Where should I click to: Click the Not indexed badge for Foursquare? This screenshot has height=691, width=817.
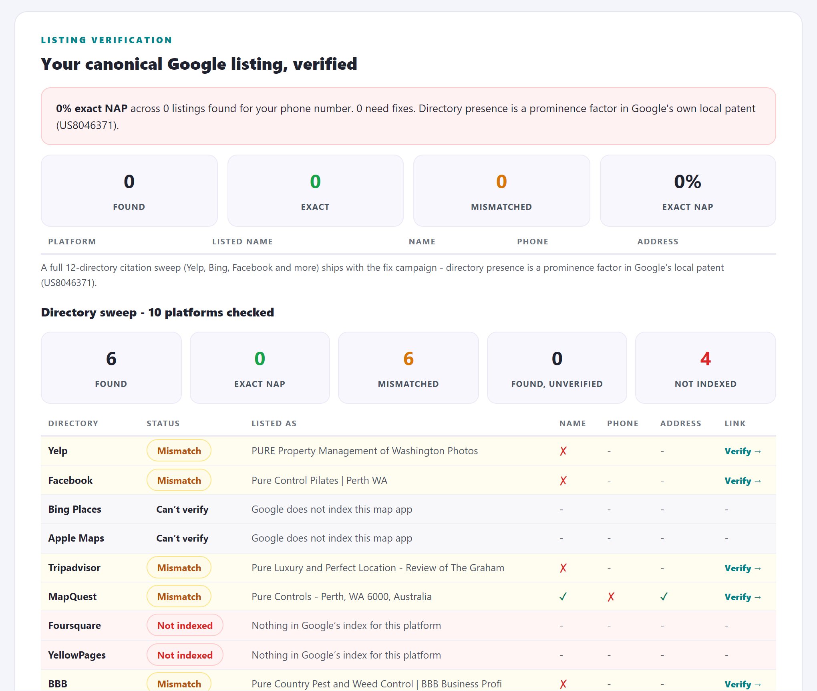[x=185, y=625]
